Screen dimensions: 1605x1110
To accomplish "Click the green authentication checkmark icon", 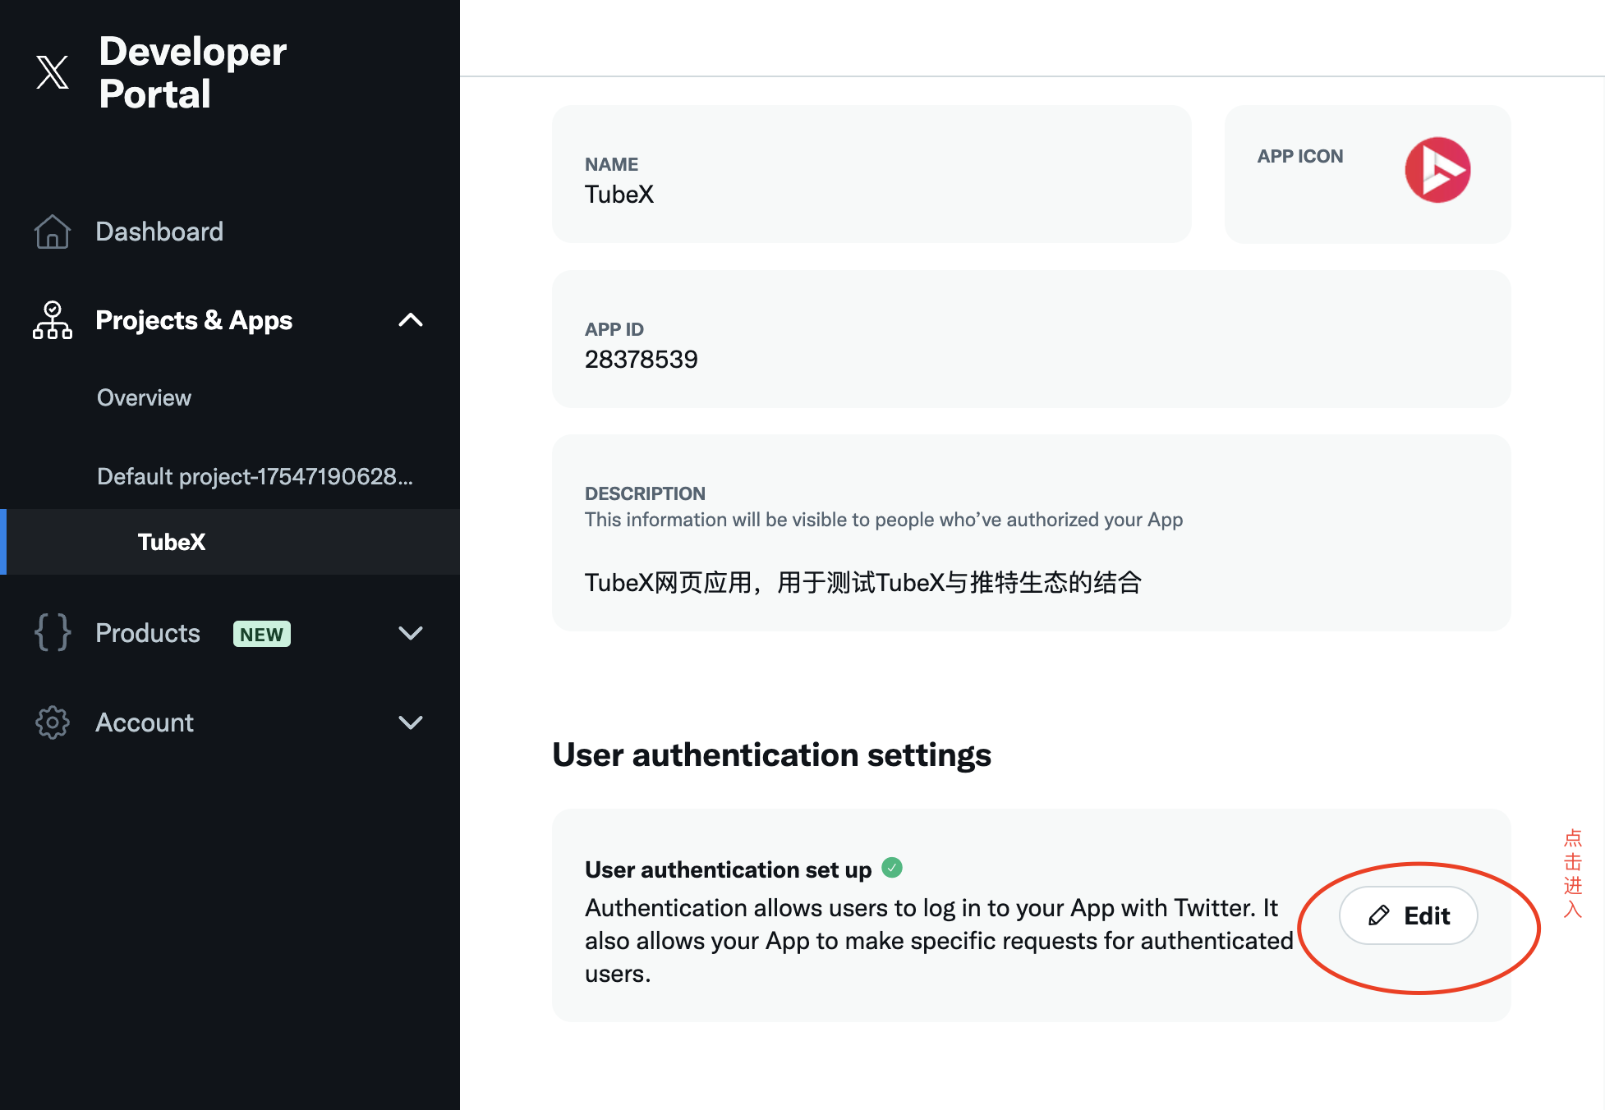I will [892, 868].
